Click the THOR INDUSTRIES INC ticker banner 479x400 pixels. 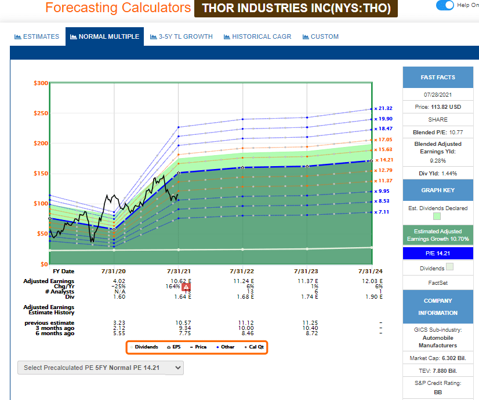point(296,8)
